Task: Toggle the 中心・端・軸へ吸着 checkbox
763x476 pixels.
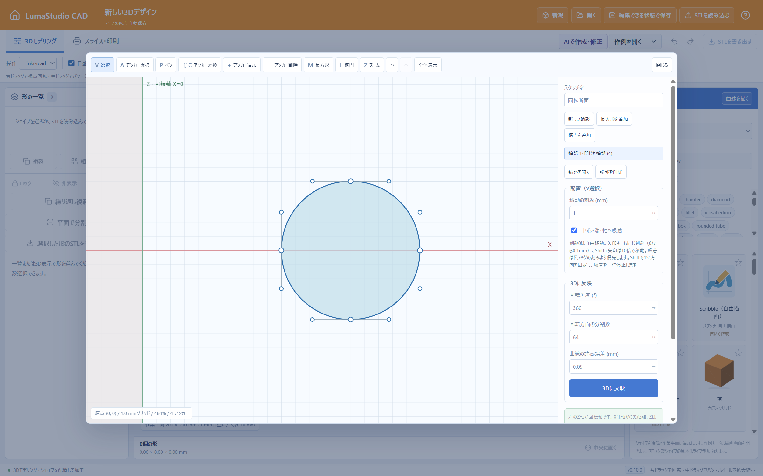Action: click(574, 230)
